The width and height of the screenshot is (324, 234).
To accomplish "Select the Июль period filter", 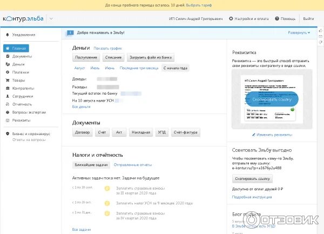I will point(95,68).
